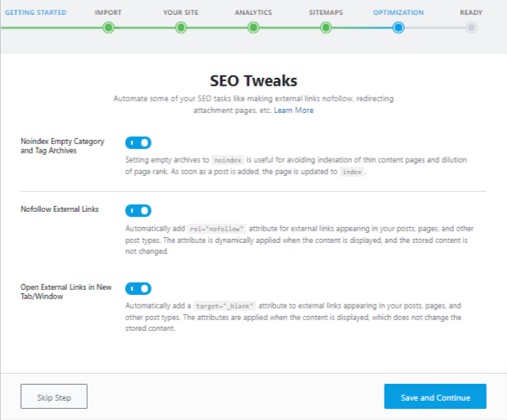This screenshot has height=420, width=507.
Task: Go to the Ready step label
Action: click(x=471, y=13)
